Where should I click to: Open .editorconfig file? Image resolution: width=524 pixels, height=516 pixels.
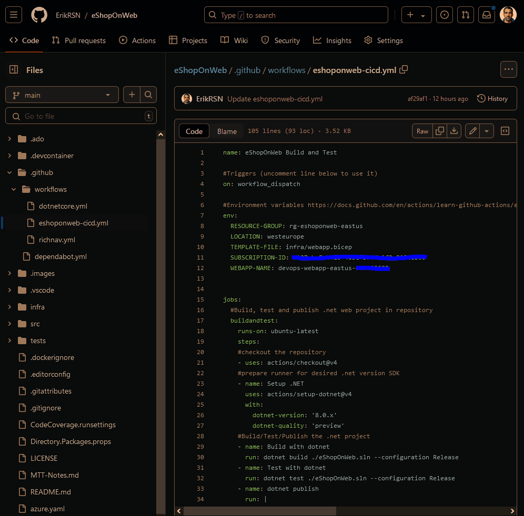[x=50, y=374]
